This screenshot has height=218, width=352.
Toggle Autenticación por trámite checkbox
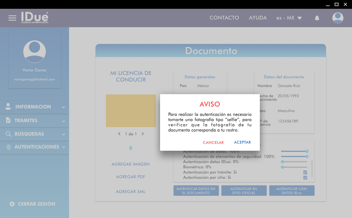(305, 172)
